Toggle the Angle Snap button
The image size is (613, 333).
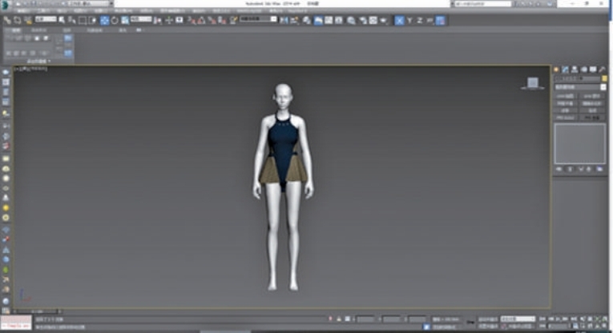pos(200,20)
